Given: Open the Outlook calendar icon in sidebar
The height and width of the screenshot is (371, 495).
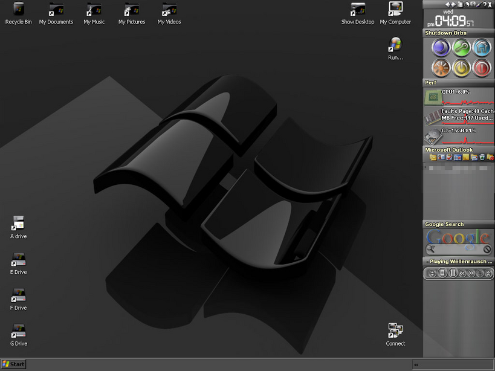Looking at the screenshot, I should click(458, 158).
